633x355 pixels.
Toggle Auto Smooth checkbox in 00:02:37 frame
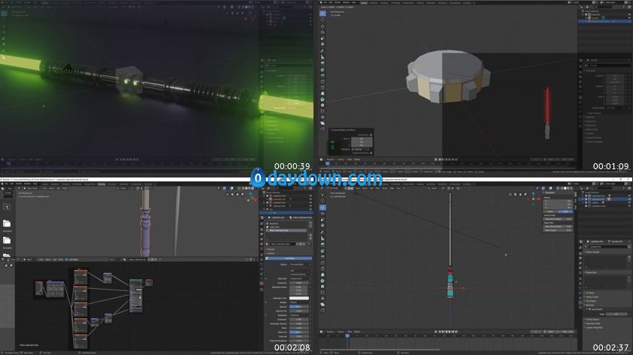589,309
